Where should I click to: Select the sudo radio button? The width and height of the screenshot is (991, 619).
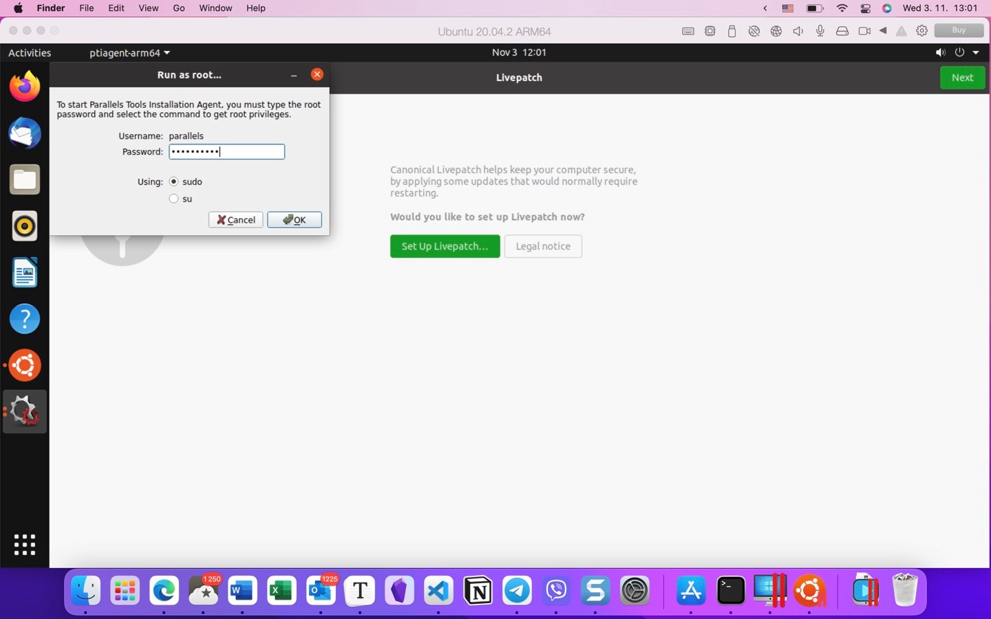[x=173, y=181]
